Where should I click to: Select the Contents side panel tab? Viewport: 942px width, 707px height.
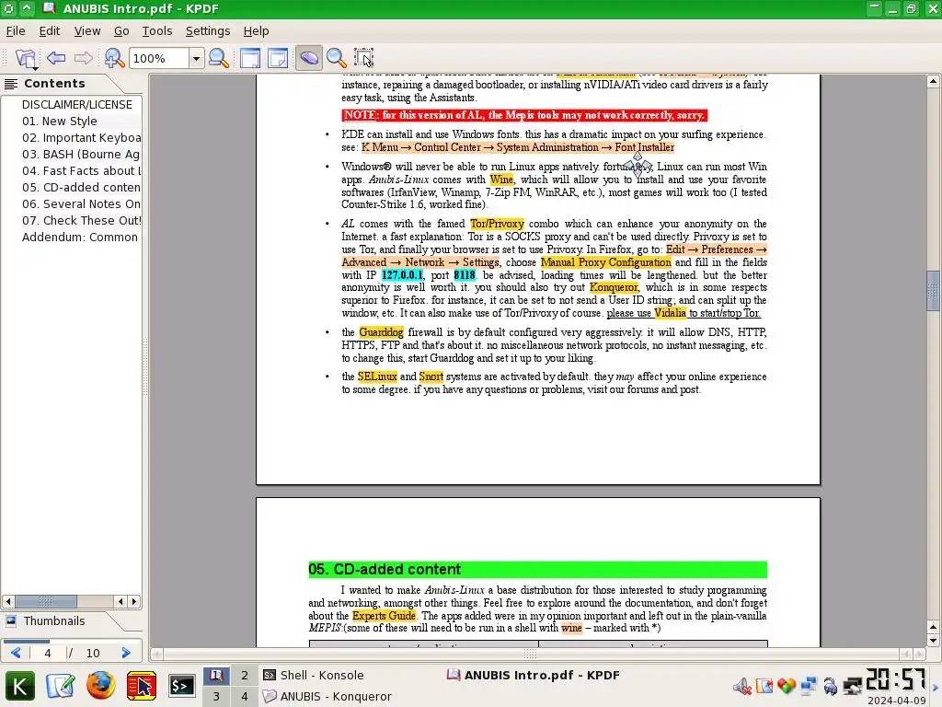pos(54,84)
